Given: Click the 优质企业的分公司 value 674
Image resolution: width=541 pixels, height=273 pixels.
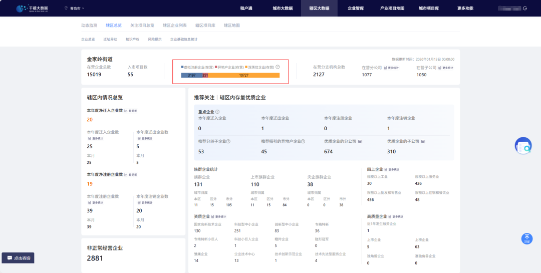Looking at the screenshot, I should tap(328, 151).
